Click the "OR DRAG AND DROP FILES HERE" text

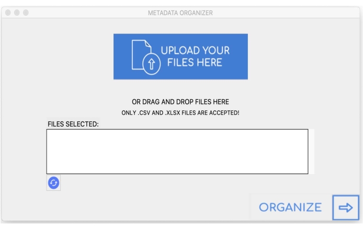pyautogui.click(x=180, y=102)
